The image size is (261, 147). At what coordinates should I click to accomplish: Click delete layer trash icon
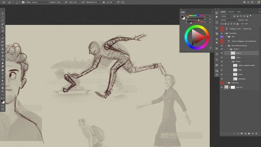point(257,134)
